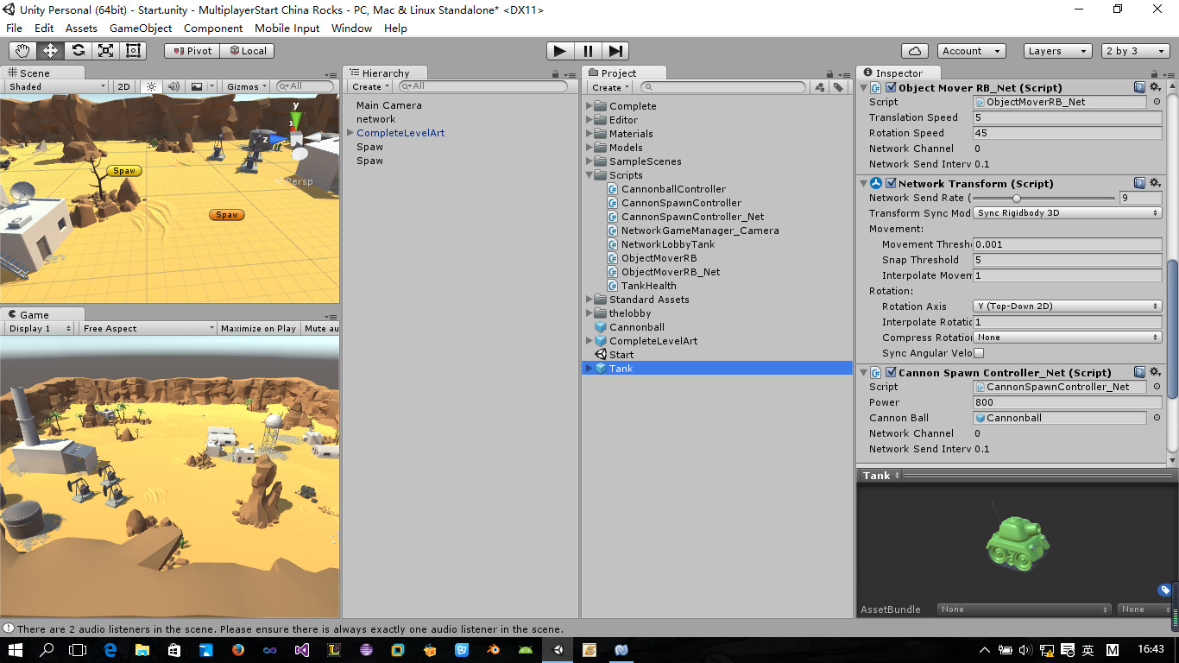Select the Hand tool in the toolbar

point(22,51)
